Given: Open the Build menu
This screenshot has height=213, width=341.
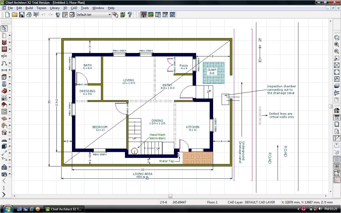Looking at the screenshot, I should 29,8.
